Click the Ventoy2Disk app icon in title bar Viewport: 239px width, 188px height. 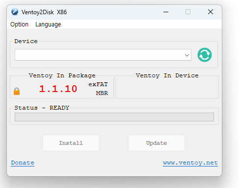point(15,12)
